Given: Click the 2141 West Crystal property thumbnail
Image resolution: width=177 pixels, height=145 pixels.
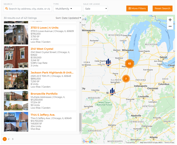Looking at the screenshot, I should (x=16, y=57).
